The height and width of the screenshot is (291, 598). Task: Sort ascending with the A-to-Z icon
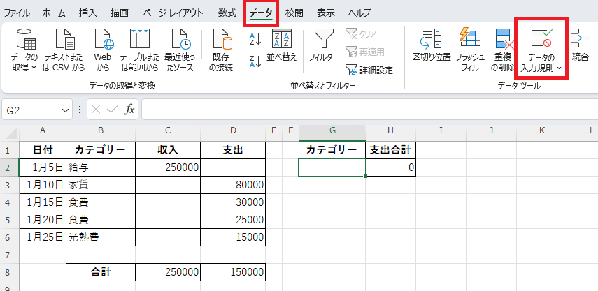255,38
